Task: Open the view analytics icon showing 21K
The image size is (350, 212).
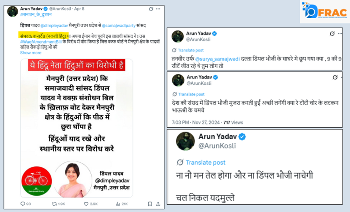Action: coord(118,204)
